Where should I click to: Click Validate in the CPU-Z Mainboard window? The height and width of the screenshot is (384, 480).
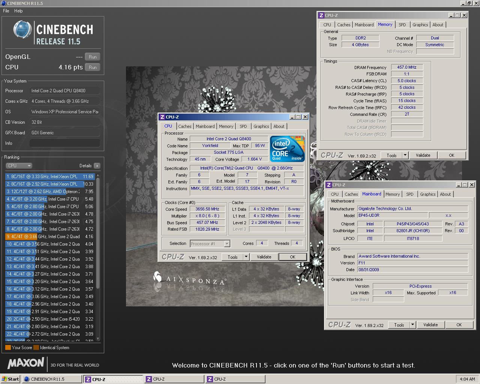pos(430,325)
